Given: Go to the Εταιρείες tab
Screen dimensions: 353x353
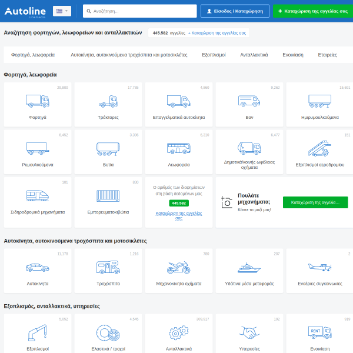Looking at the screenshot, I should point(327,55).
